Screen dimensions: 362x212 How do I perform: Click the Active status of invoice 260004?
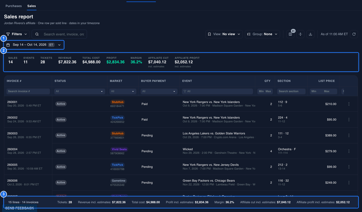coord(61,151)
